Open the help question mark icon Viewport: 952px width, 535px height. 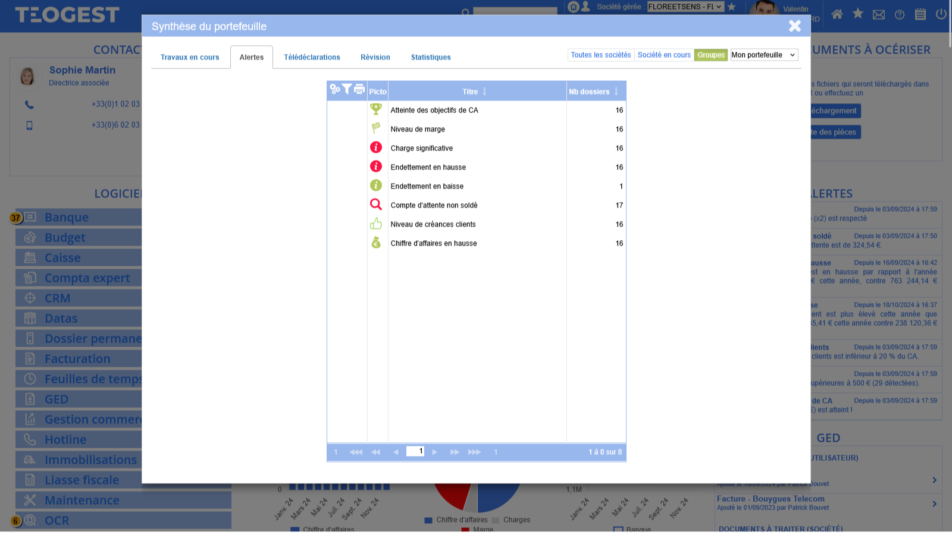tap(900, 15)
